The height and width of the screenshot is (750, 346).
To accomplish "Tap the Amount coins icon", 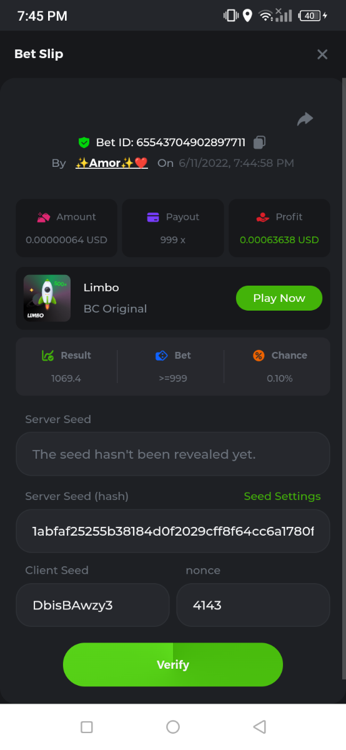I will (x=44, y=217).
